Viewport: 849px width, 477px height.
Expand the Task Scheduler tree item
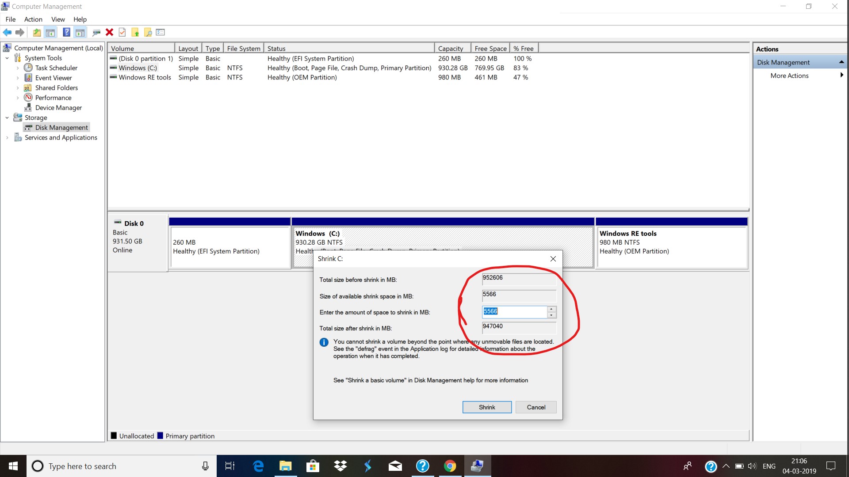[x=18, y=68]
